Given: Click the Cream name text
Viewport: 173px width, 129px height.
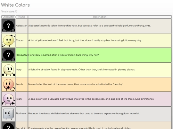Looking at the screenshot, I should [20, 40].
